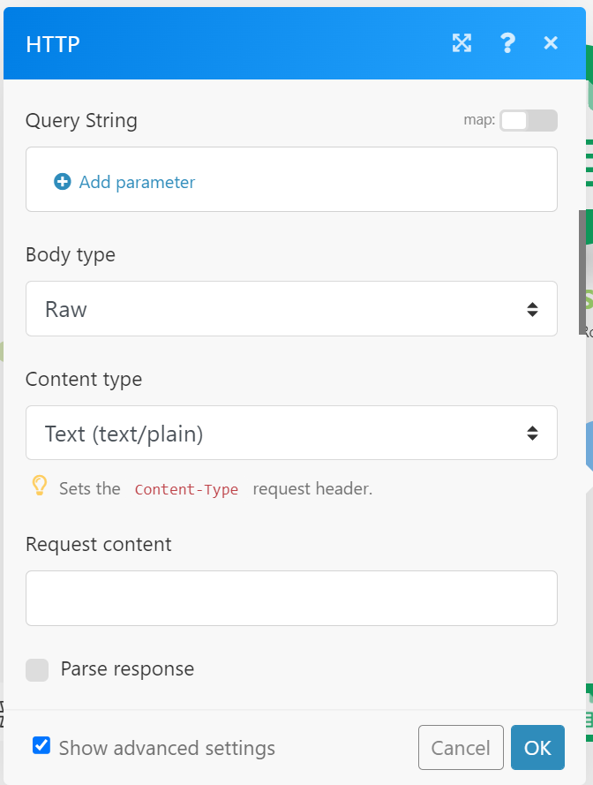Click the Content type up-down arrow icon
This screenshot has height=785, width=593.
[532, 433]
